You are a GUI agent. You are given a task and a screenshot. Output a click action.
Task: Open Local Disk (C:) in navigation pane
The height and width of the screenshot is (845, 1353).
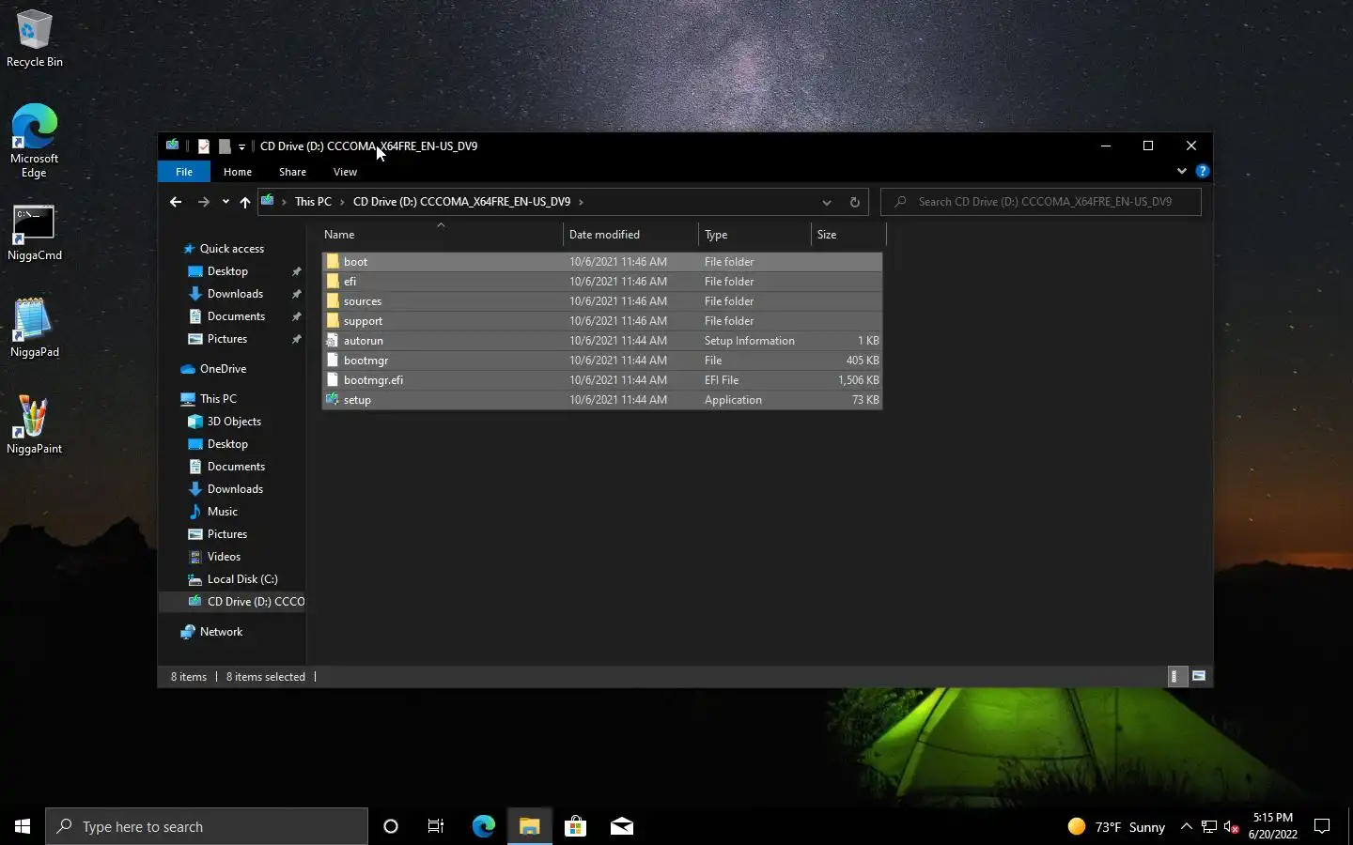[x=242, y=579]
